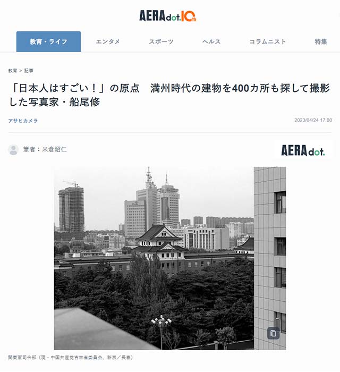340x372 pixels.
Task: Switch to the スポーツ tab
Action: (161, 42)
